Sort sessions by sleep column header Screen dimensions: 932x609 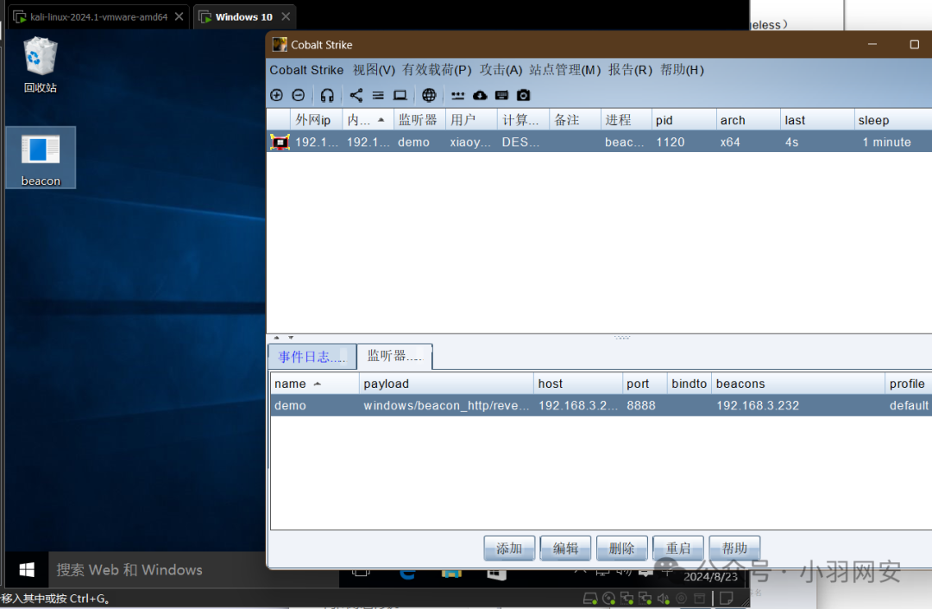coord(893,120)
